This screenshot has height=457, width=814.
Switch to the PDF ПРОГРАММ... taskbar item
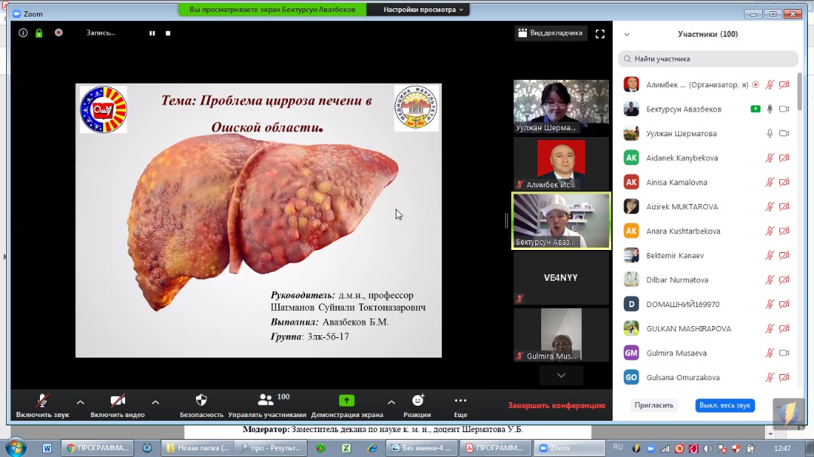pyautogui.click(x=496, y=448)
